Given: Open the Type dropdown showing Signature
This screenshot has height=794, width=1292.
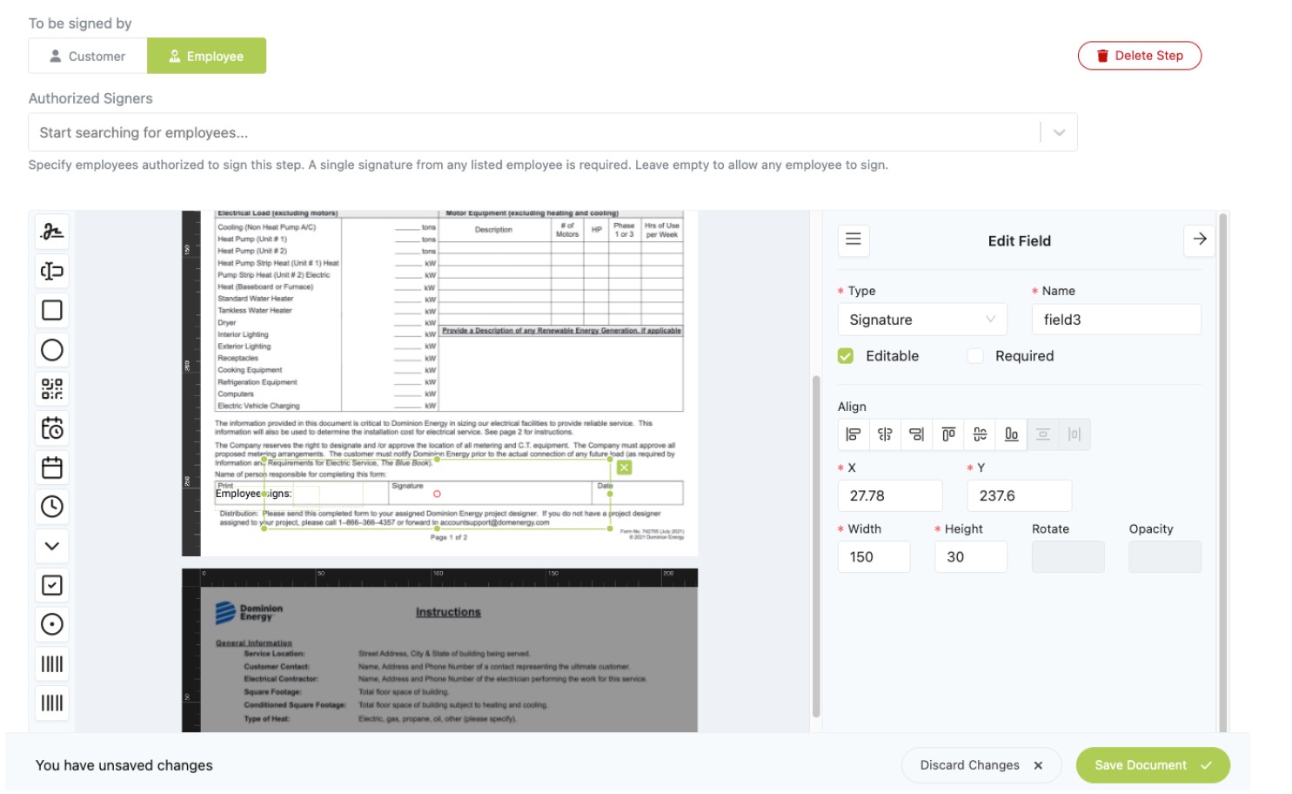Looking at the screenshot, I should (x=921, y=319).
